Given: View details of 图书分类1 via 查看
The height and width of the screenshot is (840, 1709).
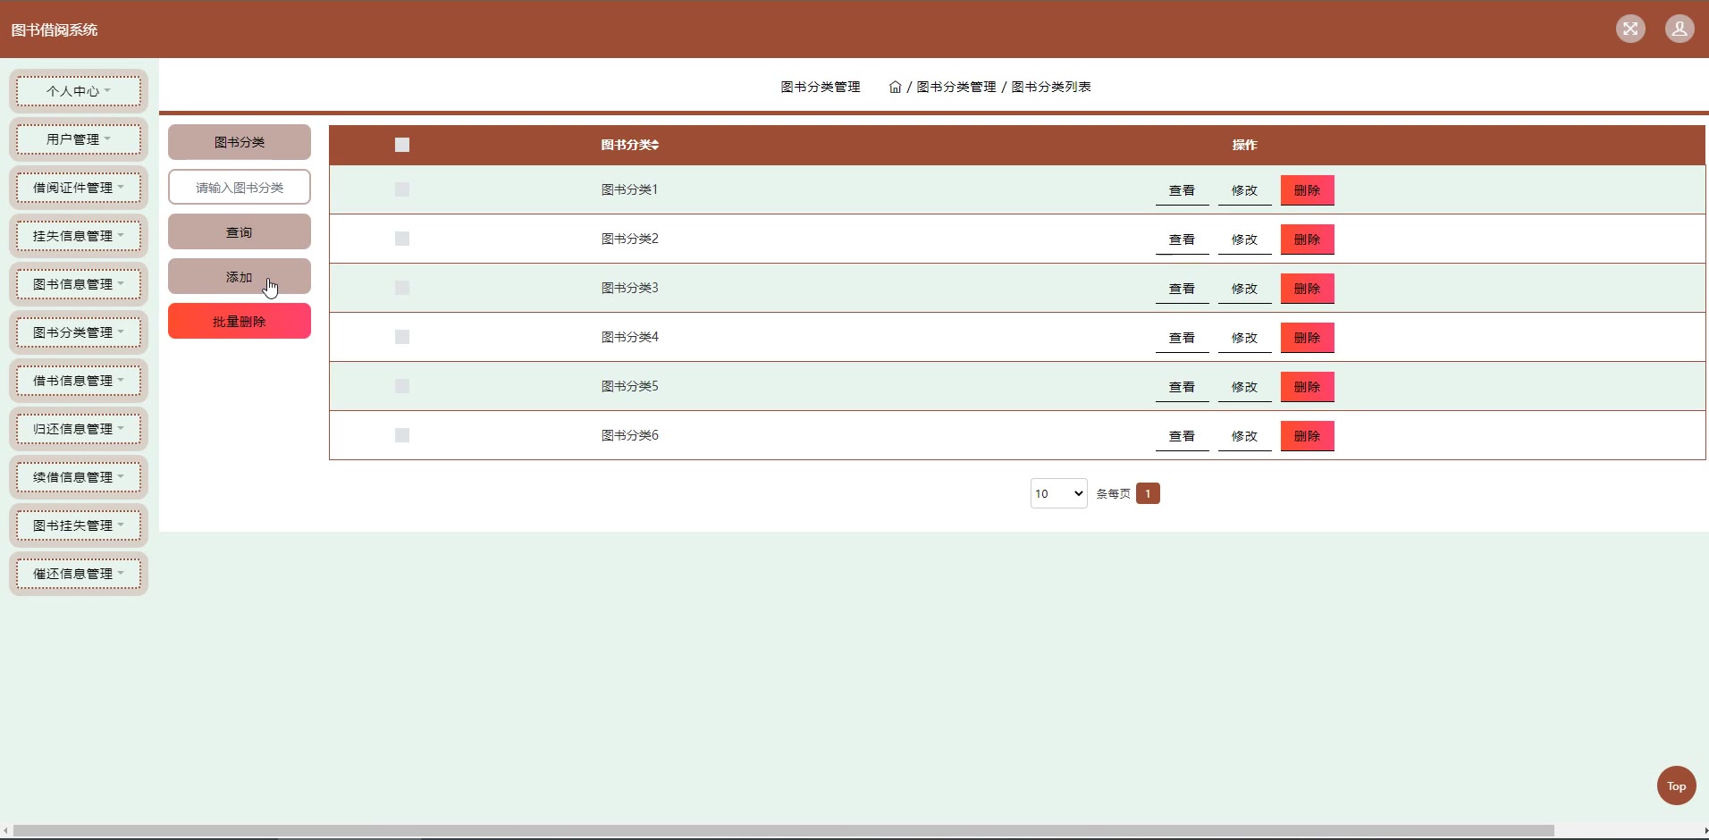Looking at the screenshot, I should [x=1182, y=190].
